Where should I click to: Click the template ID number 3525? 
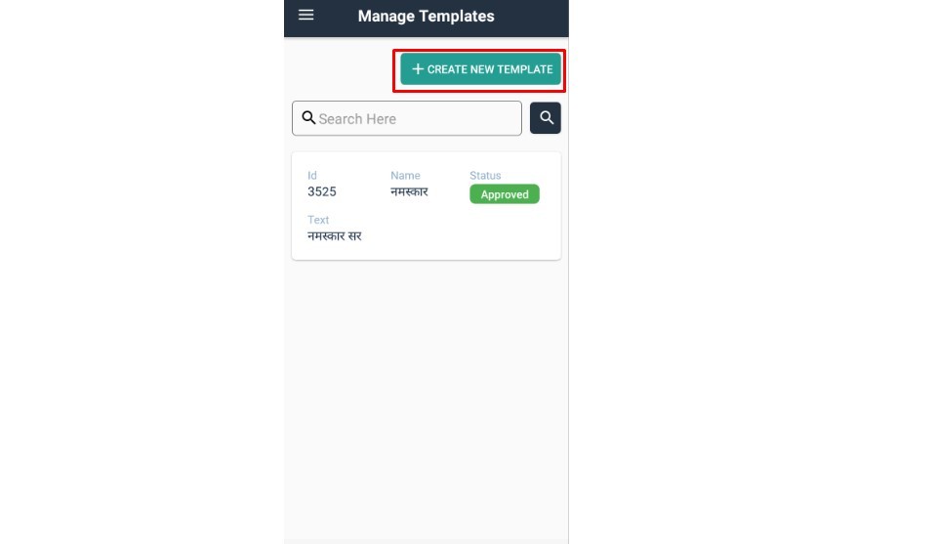click(x=322, y=191)
